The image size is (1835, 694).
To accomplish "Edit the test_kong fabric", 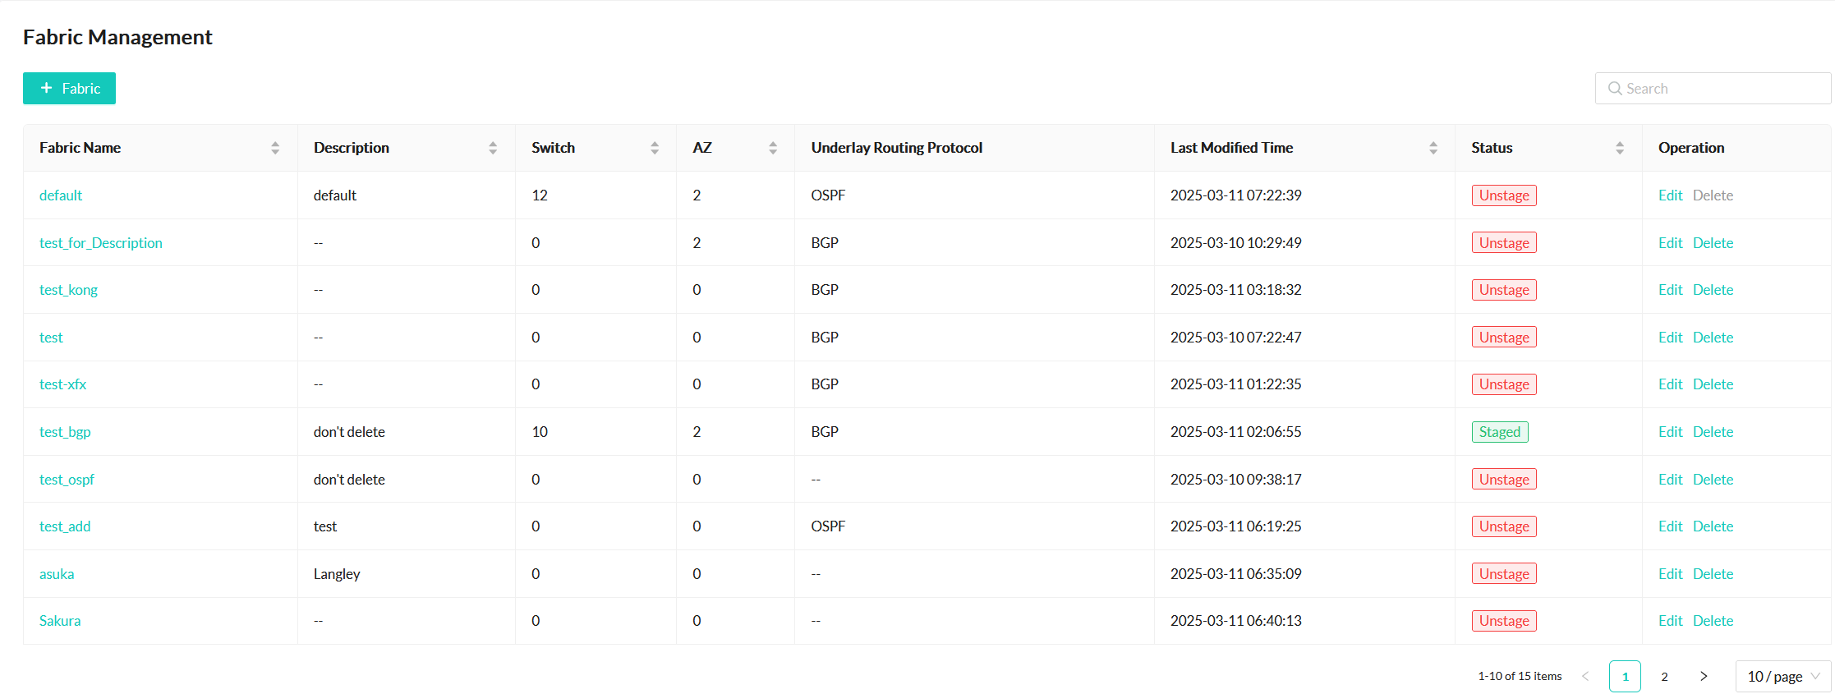I will (1670, 290).
